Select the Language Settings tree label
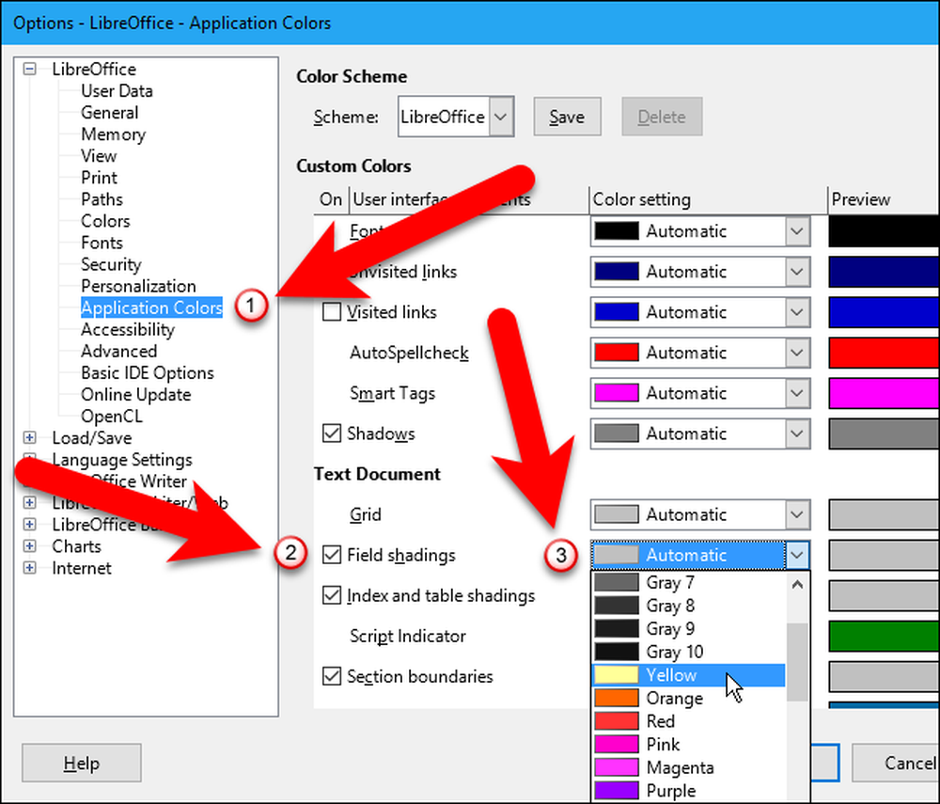The image size is (940, 804). click(x=122, y=460)
